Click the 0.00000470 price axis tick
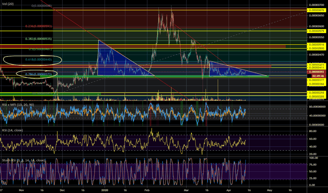 316,55
